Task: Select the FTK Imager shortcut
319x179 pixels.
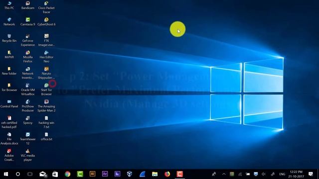Action: [x=46, y=40]
